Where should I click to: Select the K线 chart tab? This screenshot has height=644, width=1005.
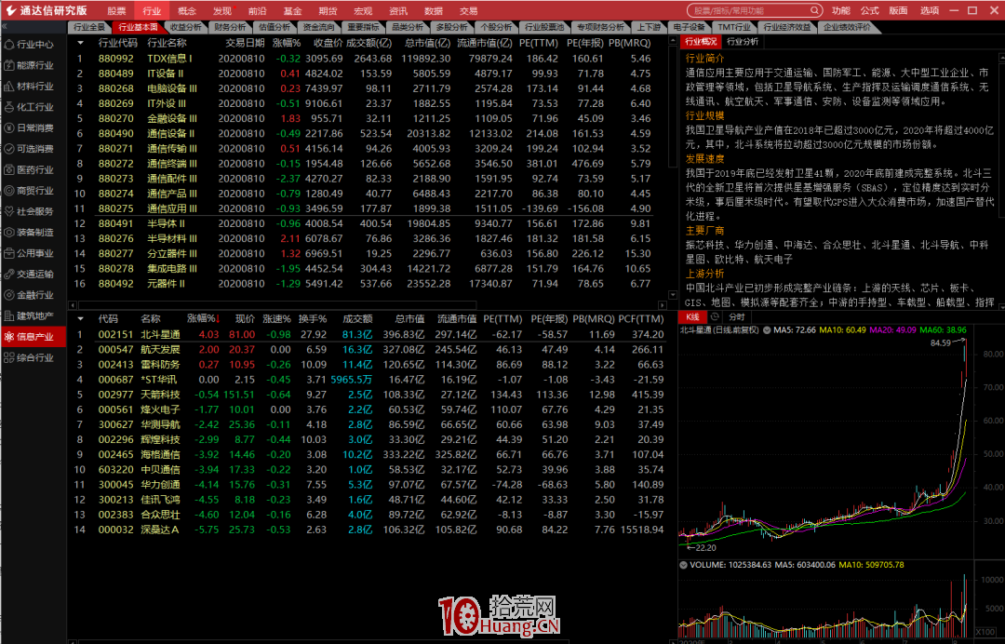[x=693, y=317]
